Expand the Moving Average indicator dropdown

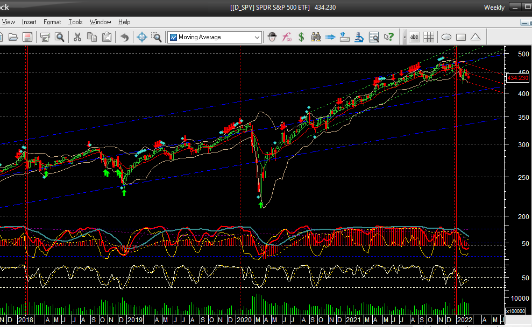(x=257, y=37)
